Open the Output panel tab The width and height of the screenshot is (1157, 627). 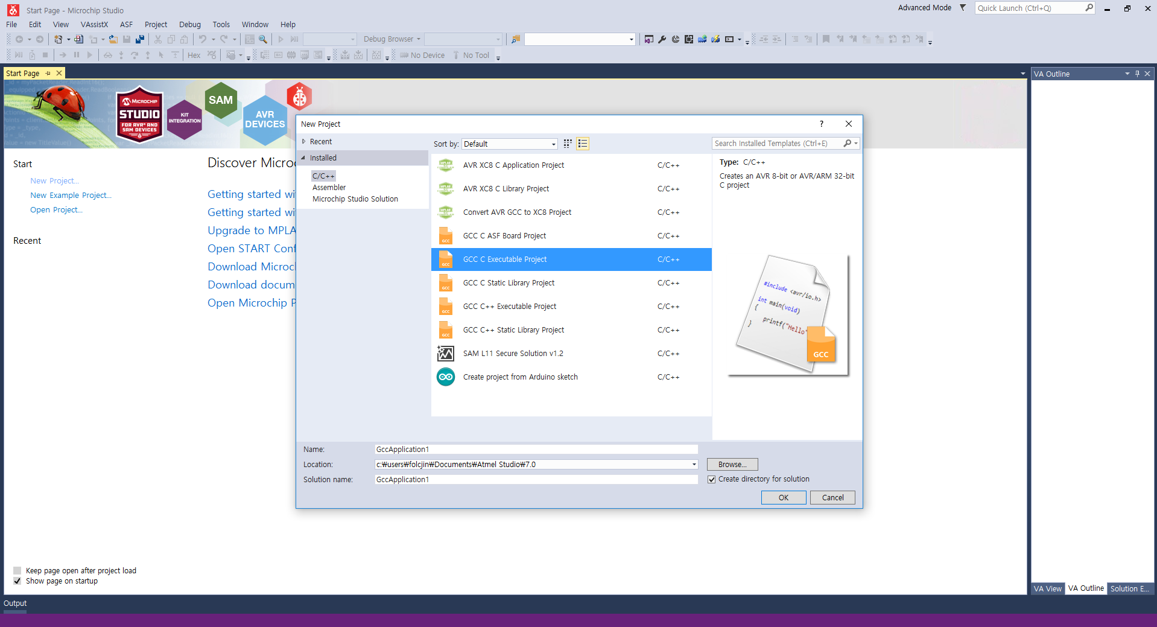pos(15,603)
